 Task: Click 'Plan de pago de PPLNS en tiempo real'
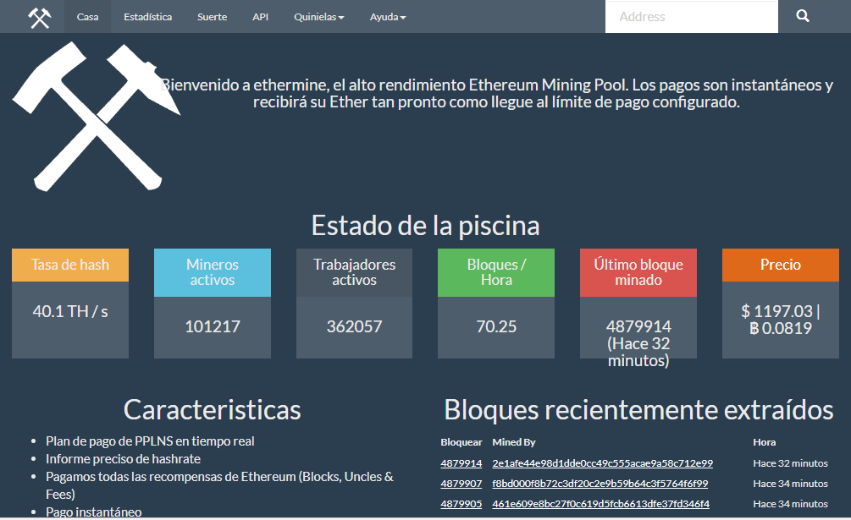pyautogui.click(x=150, y=441)
